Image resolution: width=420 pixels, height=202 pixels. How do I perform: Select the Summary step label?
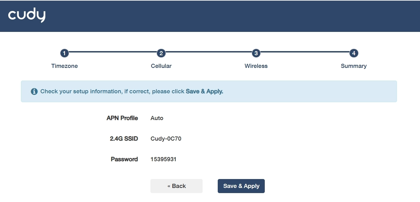353,66
